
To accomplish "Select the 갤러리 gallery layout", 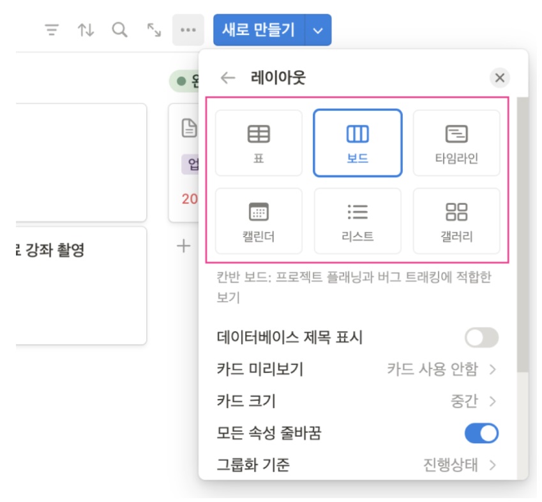I will point(456,221).
